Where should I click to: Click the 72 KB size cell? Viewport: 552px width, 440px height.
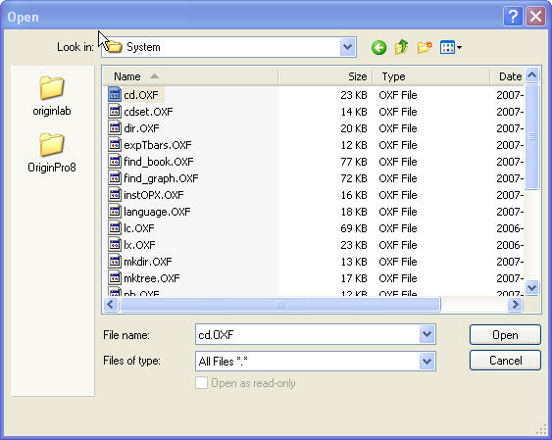pyautogui.click(x=353, y=178)
